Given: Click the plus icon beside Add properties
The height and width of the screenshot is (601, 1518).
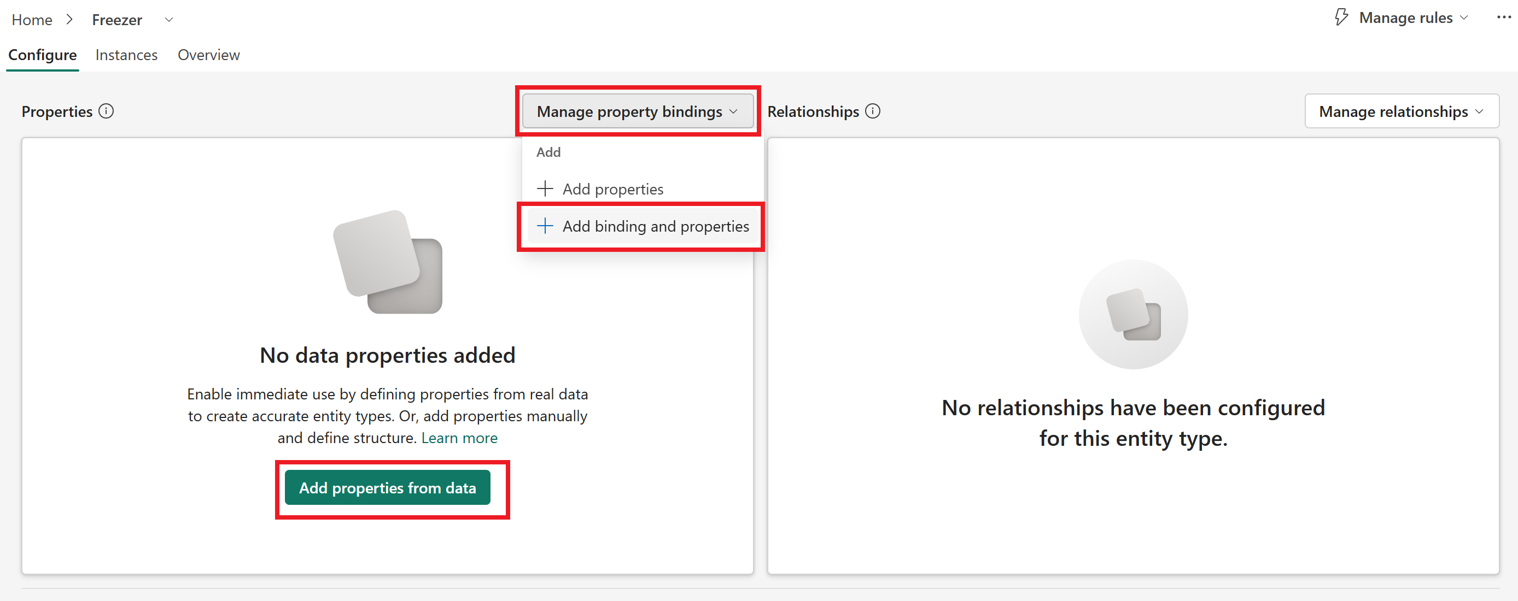Looking at the screenshot, I should pos(545,189).
